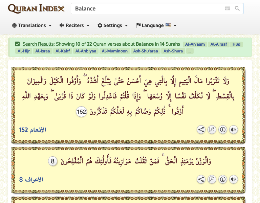260x203 pixels.
Task: Expand more surahs with ellipsis tag
Action: click(190, 51)
